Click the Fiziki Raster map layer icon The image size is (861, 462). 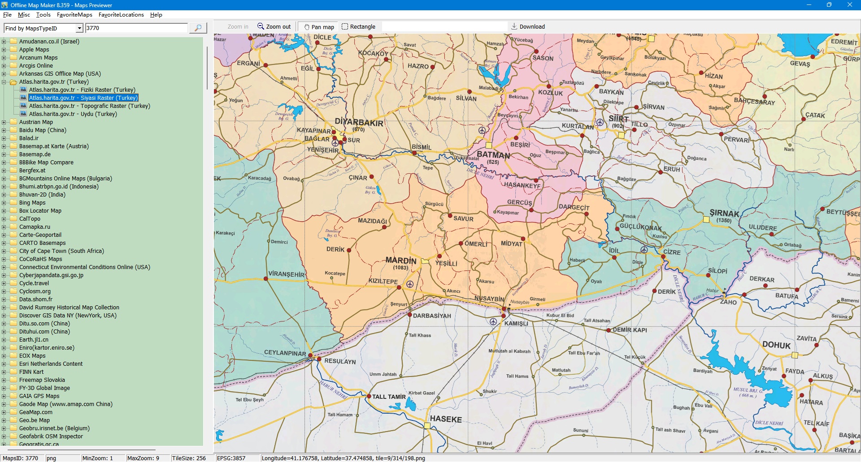(x=24, y=90)
